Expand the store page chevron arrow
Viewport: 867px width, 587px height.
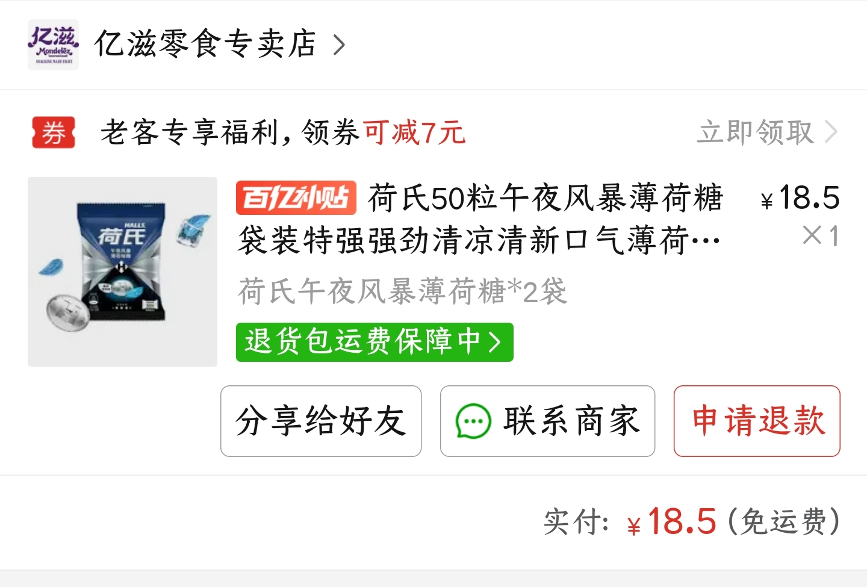point(340,45)
